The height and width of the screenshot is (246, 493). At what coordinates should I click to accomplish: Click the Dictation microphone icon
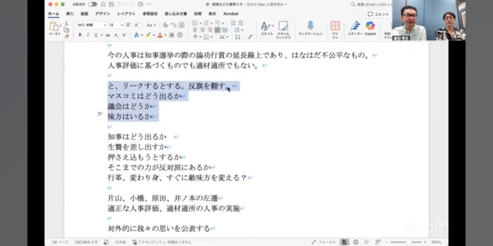coord(310,26)
